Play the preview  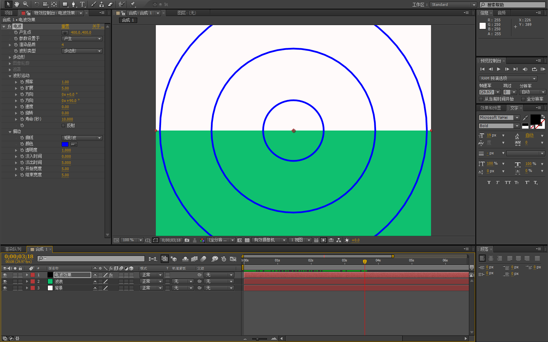[499, 69]
